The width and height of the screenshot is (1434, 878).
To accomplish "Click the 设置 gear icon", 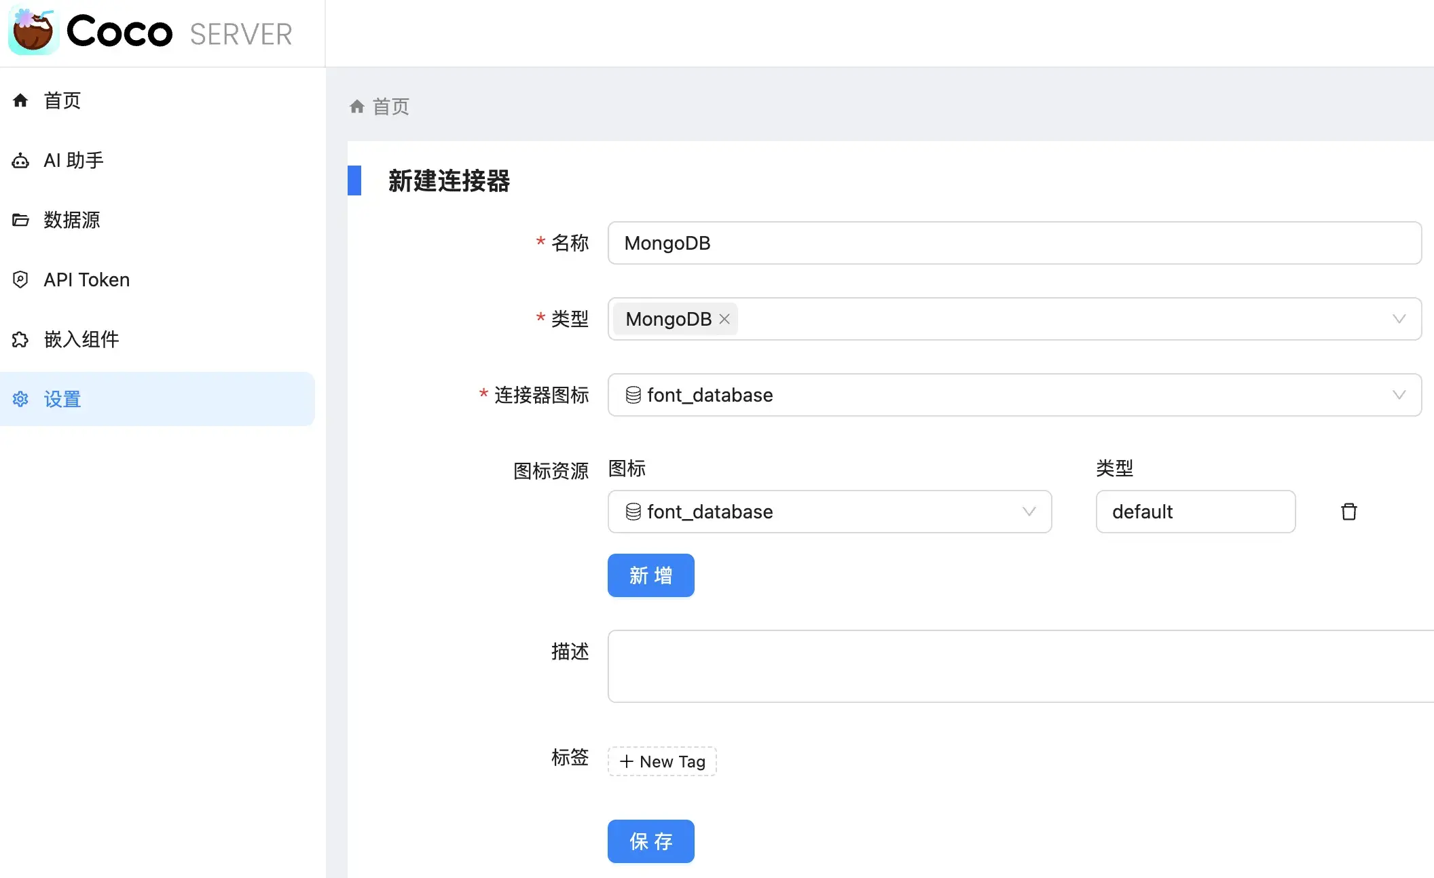I will pyautogui.click(x=20, y=399).
